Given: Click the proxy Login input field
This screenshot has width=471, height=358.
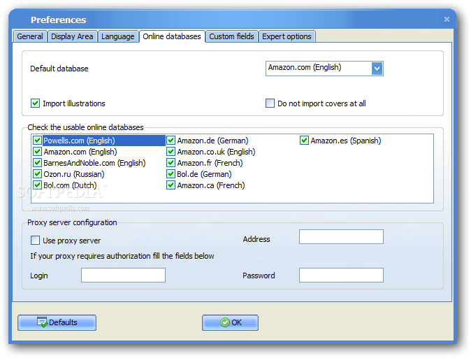Looking at the screenshot, I should pos(123,275).
